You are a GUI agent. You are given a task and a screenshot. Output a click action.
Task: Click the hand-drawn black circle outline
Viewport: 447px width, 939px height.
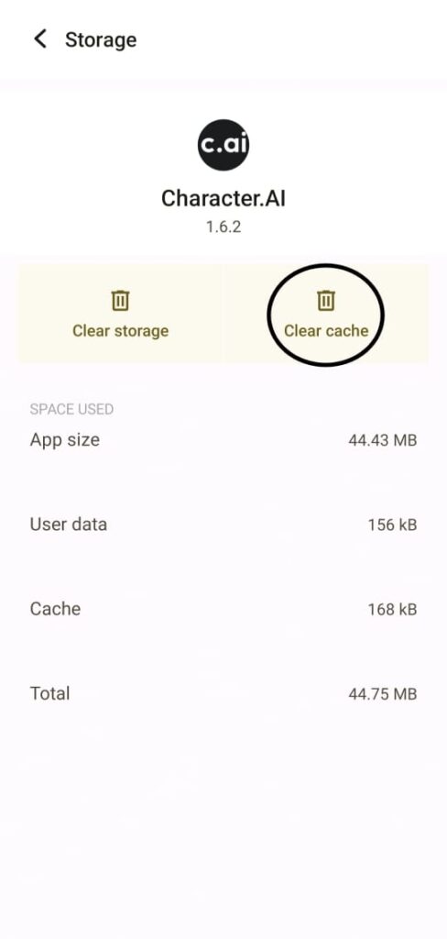324,315
